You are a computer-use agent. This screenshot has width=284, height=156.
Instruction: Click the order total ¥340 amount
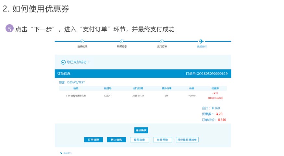click(x=222, y=120)
